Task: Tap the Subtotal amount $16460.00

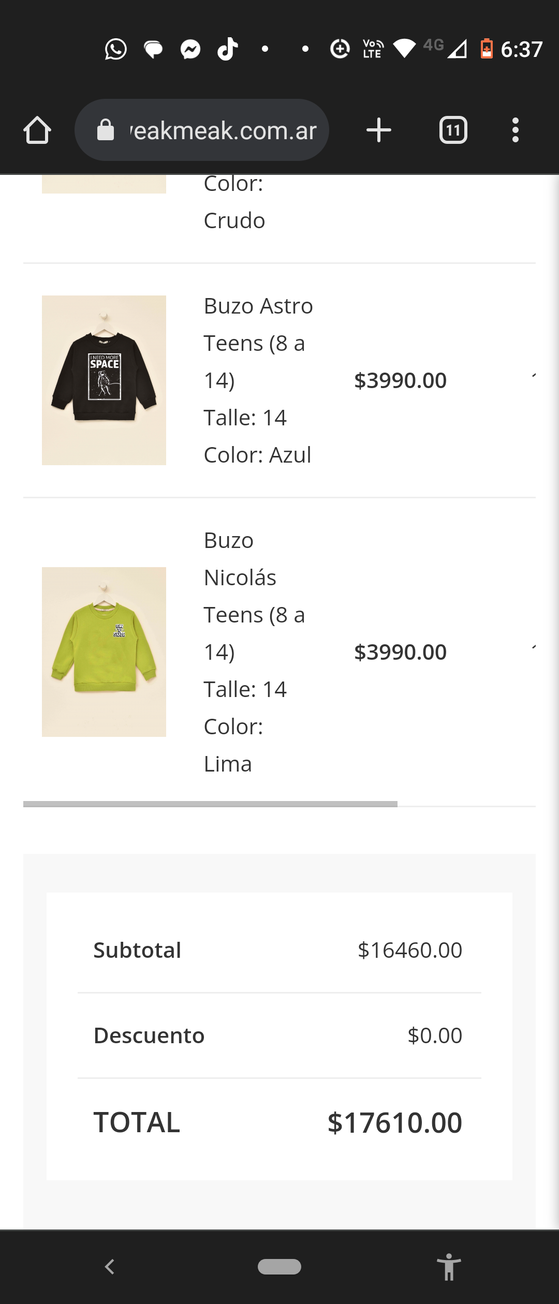Action: tap(409, 950)
